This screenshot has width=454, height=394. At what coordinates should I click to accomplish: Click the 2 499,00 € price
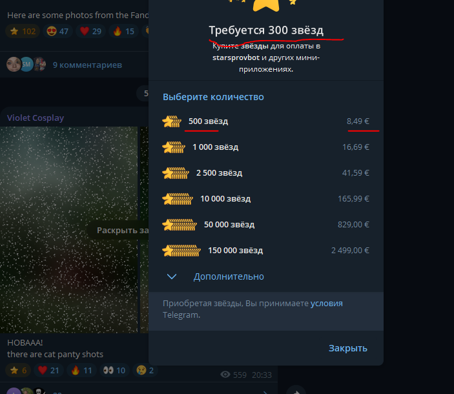coord(350,251)
